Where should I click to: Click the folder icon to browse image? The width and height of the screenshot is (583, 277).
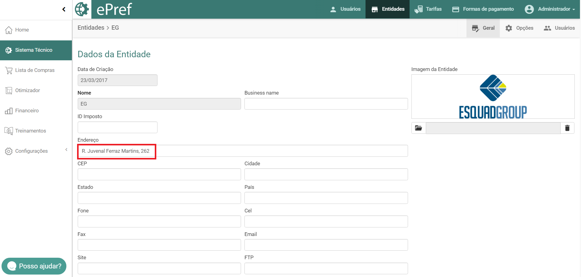[418, 128]
